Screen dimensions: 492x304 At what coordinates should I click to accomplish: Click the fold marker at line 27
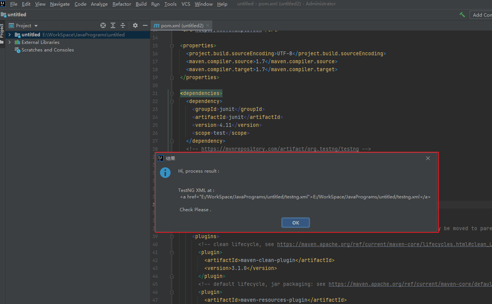172,141
